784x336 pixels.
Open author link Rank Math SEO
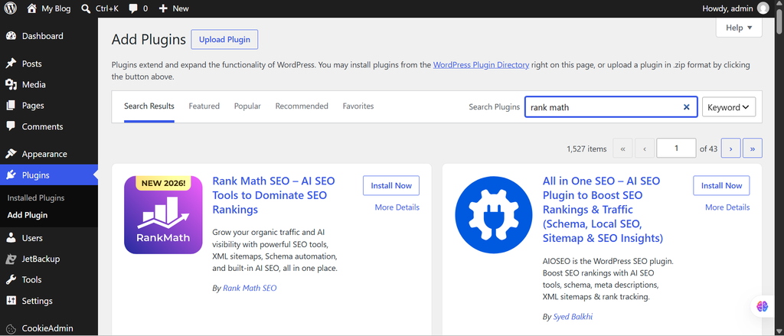click(x=250, y=288)
